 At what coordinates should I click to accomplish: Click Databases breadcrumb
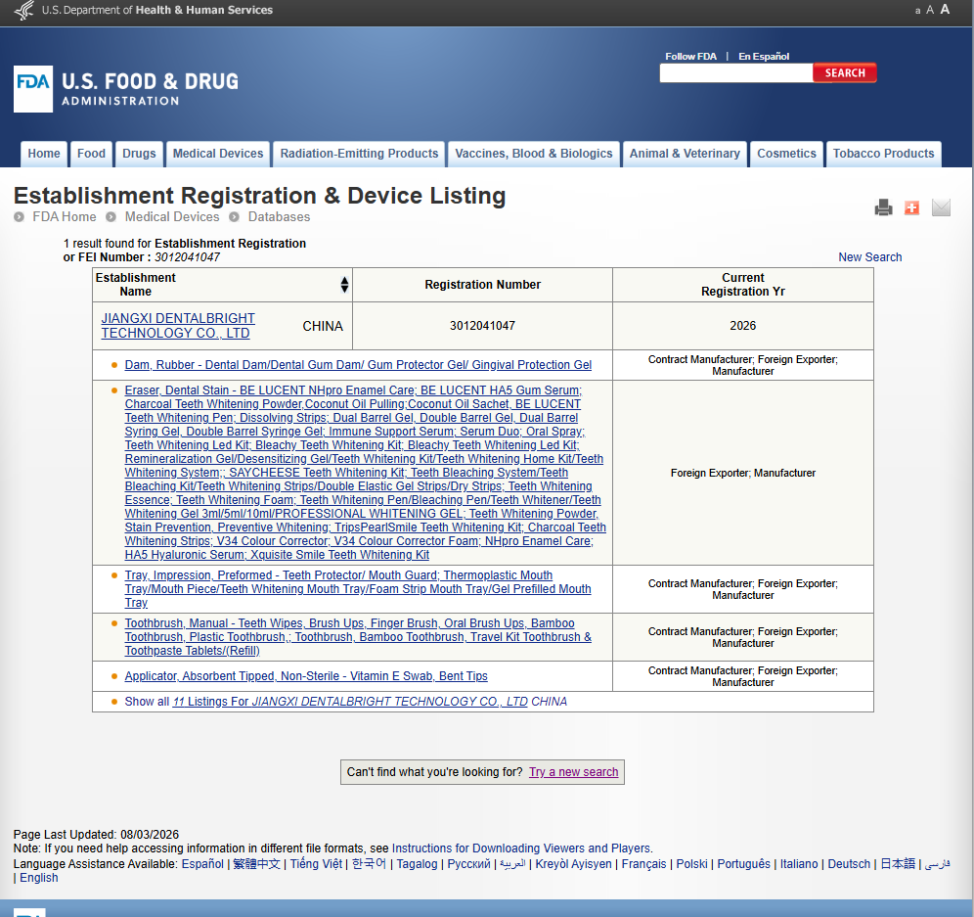[279, 217]
